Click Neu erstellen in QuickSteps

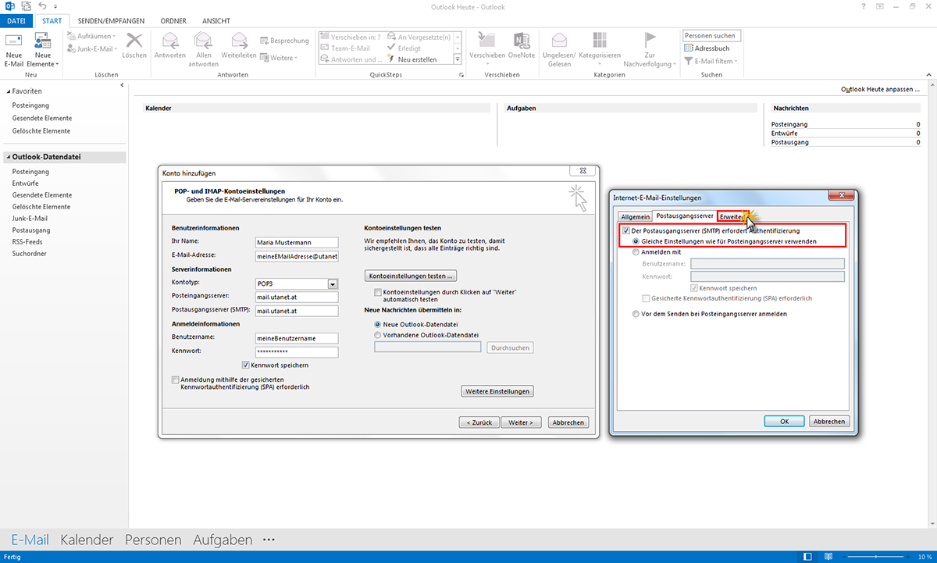[x=412, y=59]
